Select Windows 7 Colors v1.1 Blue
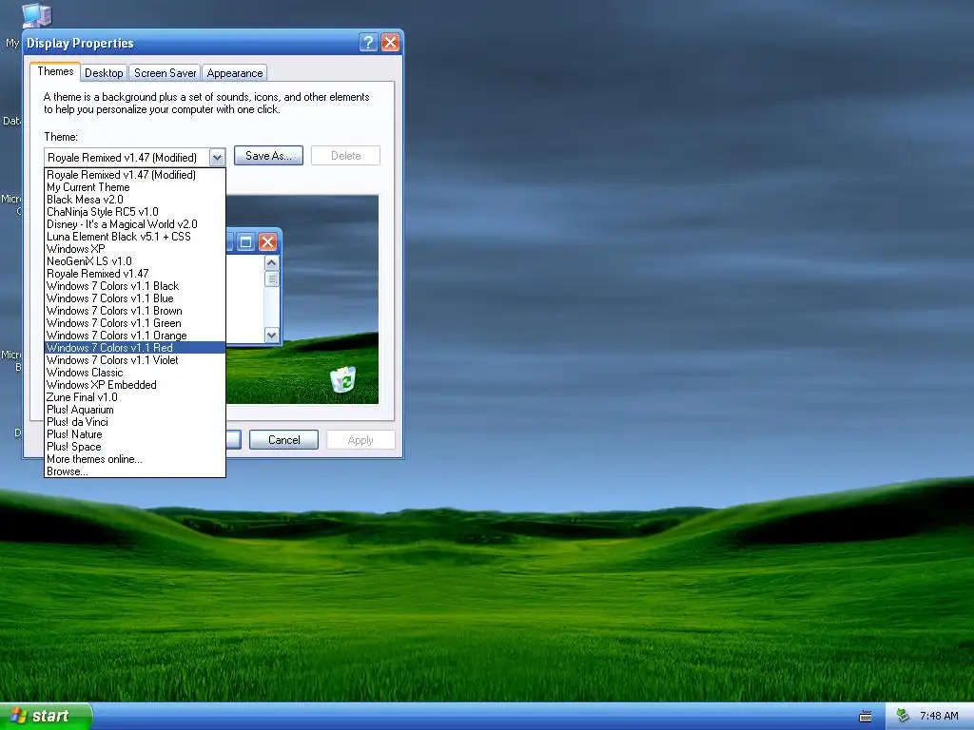The width and height of the screenshot is (974, 730). coord(135,298)
